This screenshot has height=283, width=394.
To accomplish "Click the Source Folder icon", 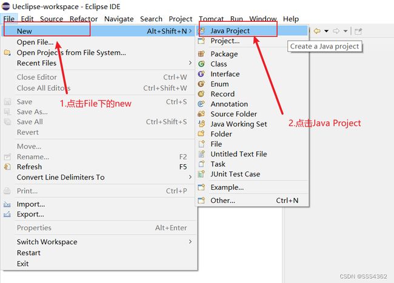I will coord(201,114).
